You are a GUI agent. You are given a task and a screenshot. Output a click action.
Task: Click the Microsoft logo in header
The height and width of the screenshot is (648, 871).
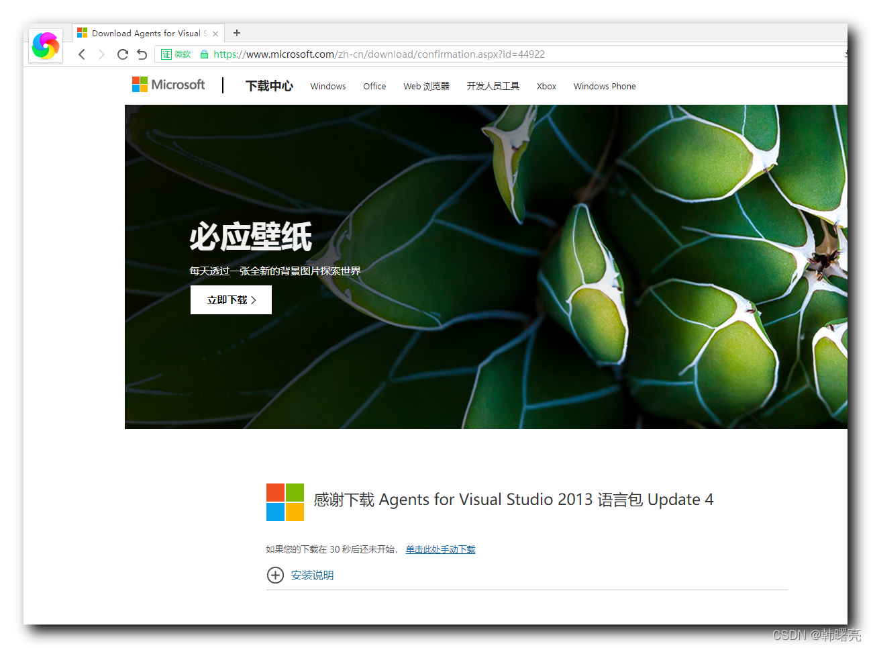point(168,85)
